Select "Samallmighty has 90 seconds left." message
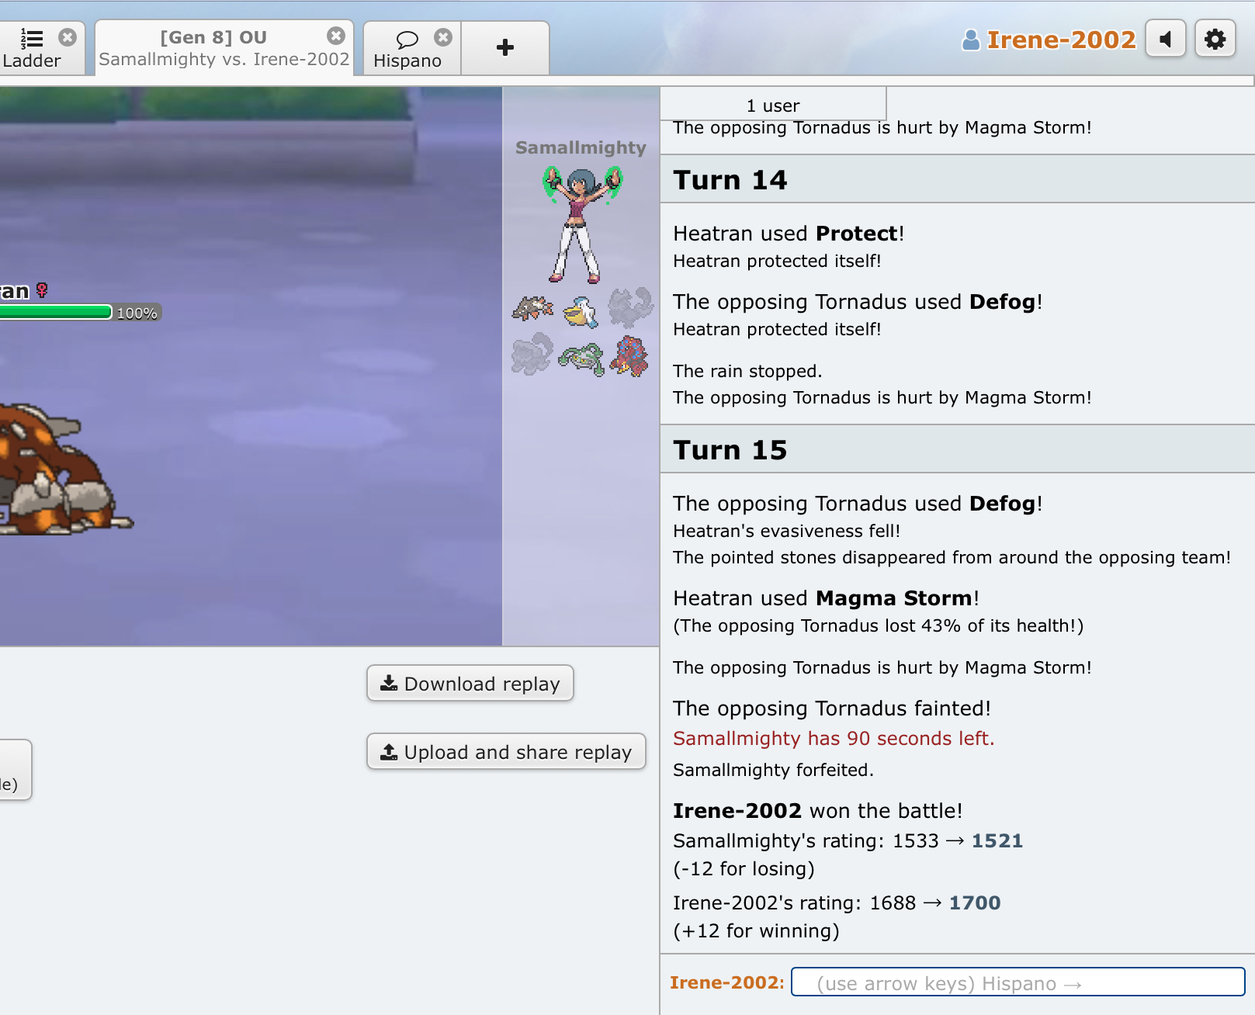This screenshot has height=1015, width=1255. tap(834, 738)
